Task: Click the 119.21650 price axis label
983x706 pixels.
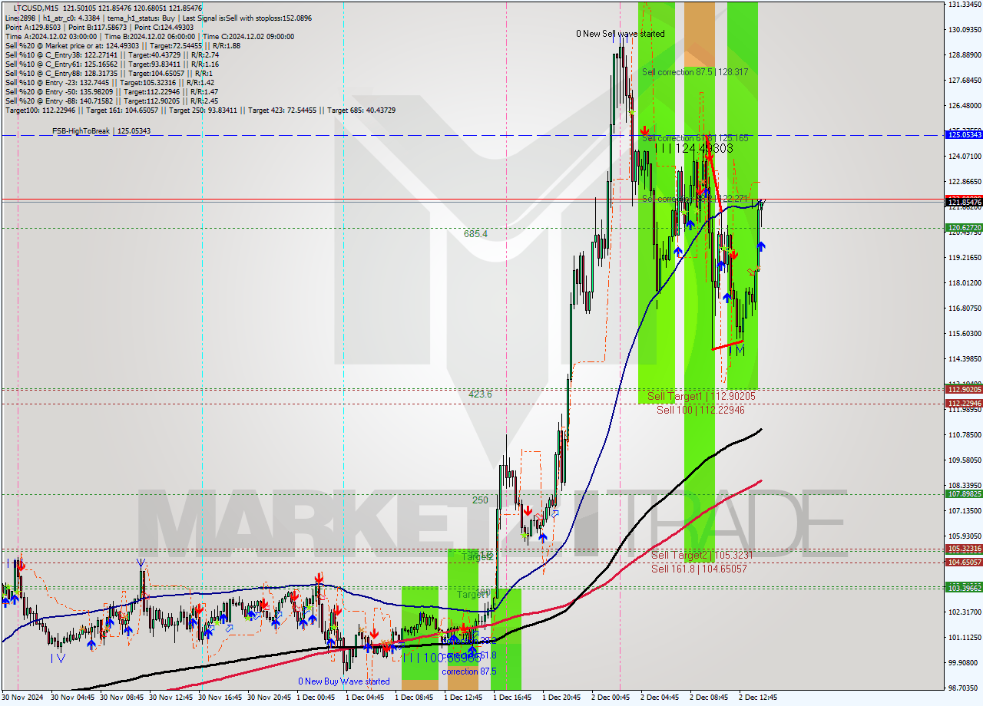Action: pos(965,258)
